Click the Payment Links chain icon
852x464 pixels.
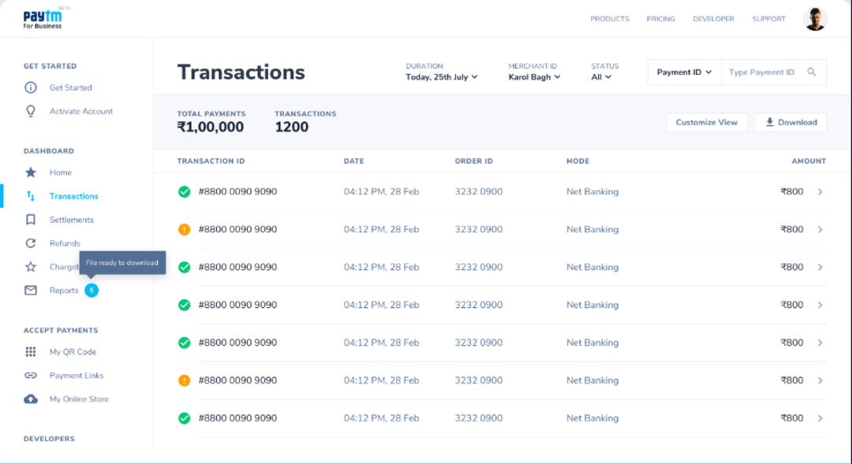pyautogui.click(x=29, y=375)
